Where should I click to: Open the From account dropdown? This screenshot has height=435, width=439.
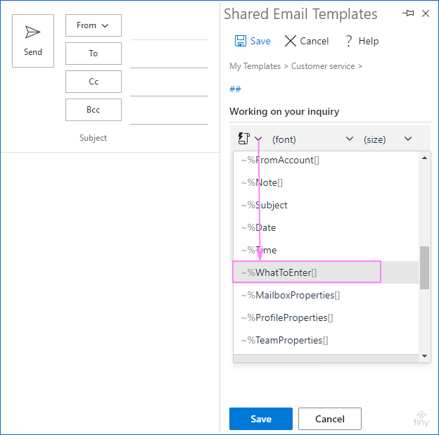pyautogui.click(x=94, y=25)
